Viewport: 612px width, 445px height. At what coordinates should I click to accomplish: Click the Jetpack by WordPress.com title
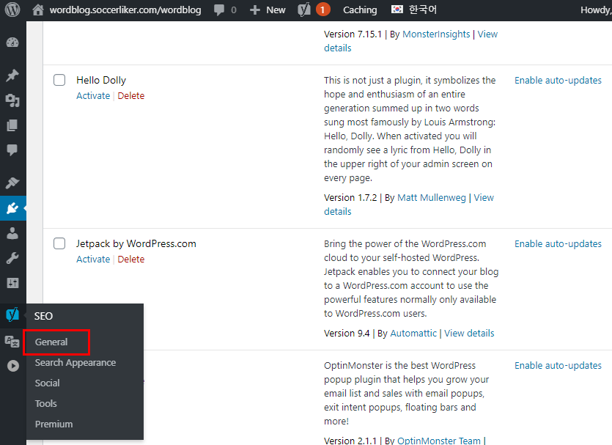pos(136,243)
